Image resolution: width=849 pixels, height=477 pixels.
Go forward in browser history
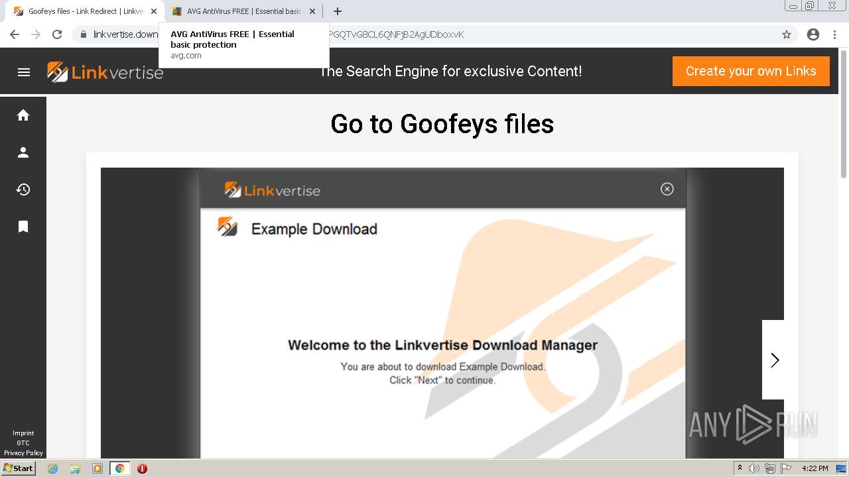(x=36, y=34)
